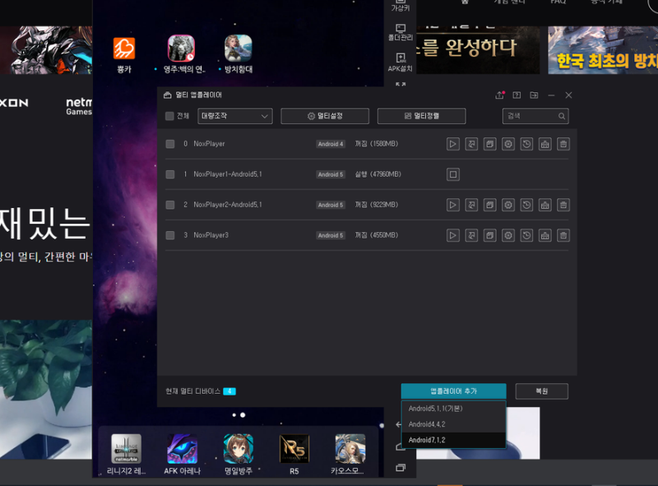Screen dimensions: 658x486
Task: Click the 폴더관리 sidebar icon
Action: pos(401,32)
